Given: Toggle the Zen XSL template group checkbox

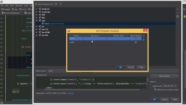Looking at the screenshot, I should click(40, 35).
